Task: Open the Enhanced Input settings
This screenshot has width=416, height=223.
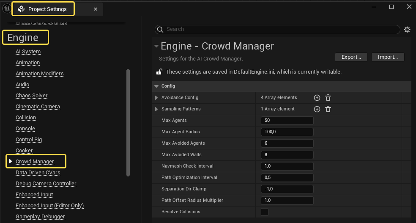Action: [34, 195]
